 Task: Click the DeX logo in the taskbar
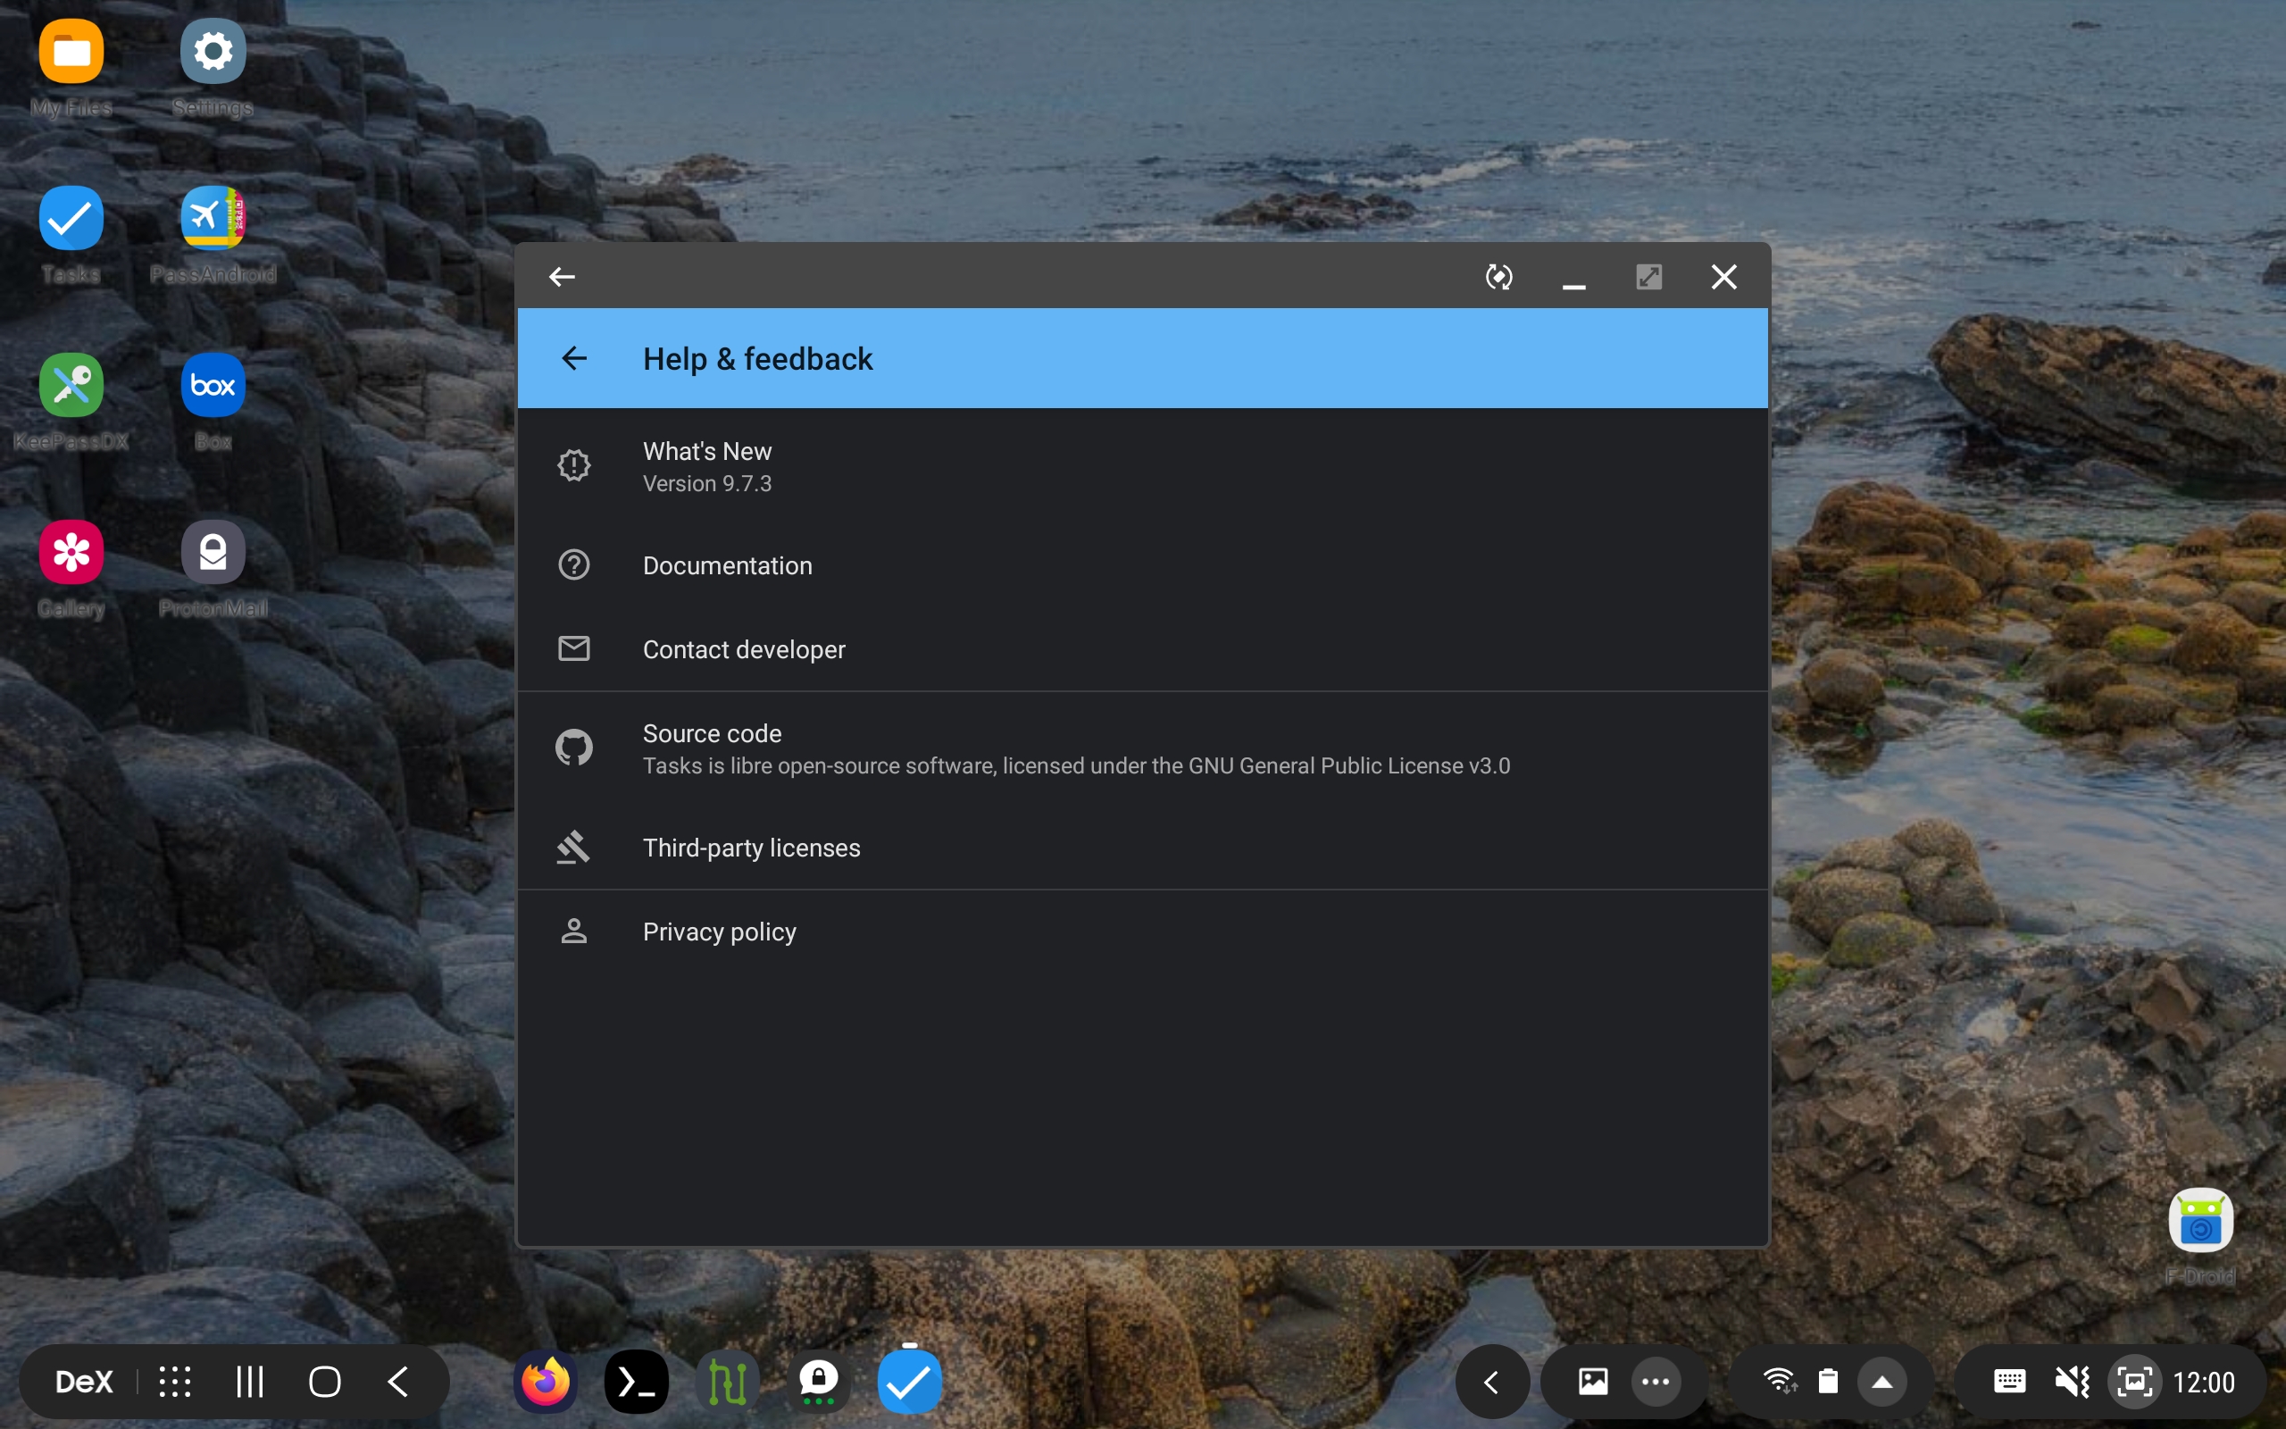[83, 1381]
